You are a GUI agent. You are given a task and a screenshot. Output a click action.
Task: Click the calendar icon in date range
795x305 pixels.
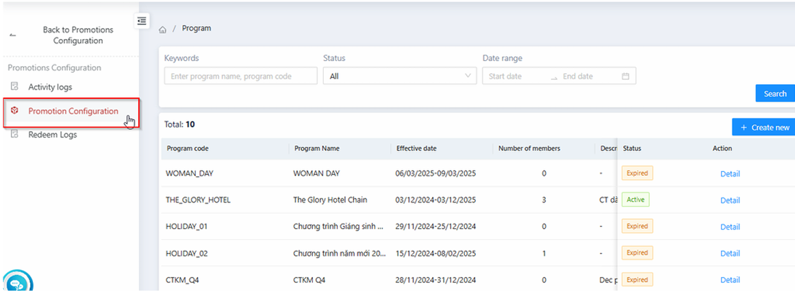625,77
